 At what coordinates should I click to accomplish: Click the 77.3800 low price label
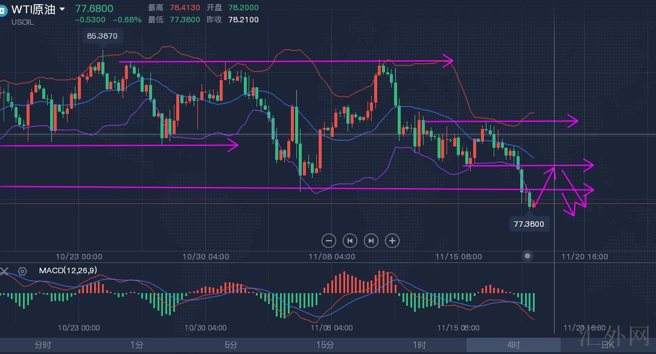pyautogui.click(x=529, y=224)
